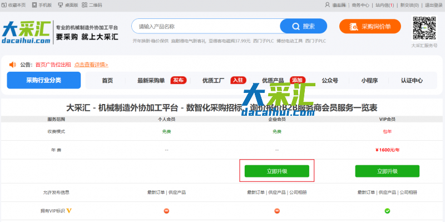Click the gold VIP V badge icon
This screenshot has width=445, height=222.
(69, 211)
